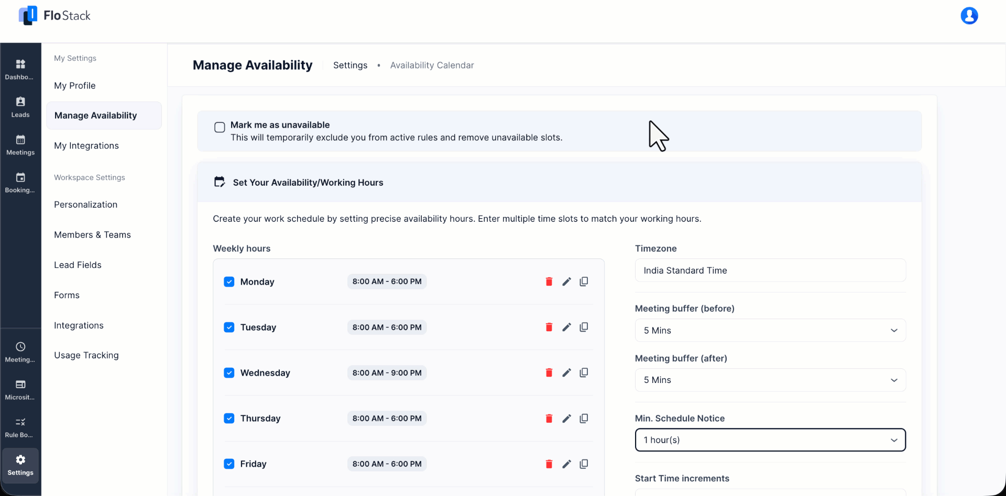The width and height of the screenshot is (1006, 496).
Task: Copy Monday's hours to other days
Action: (584, 281)
